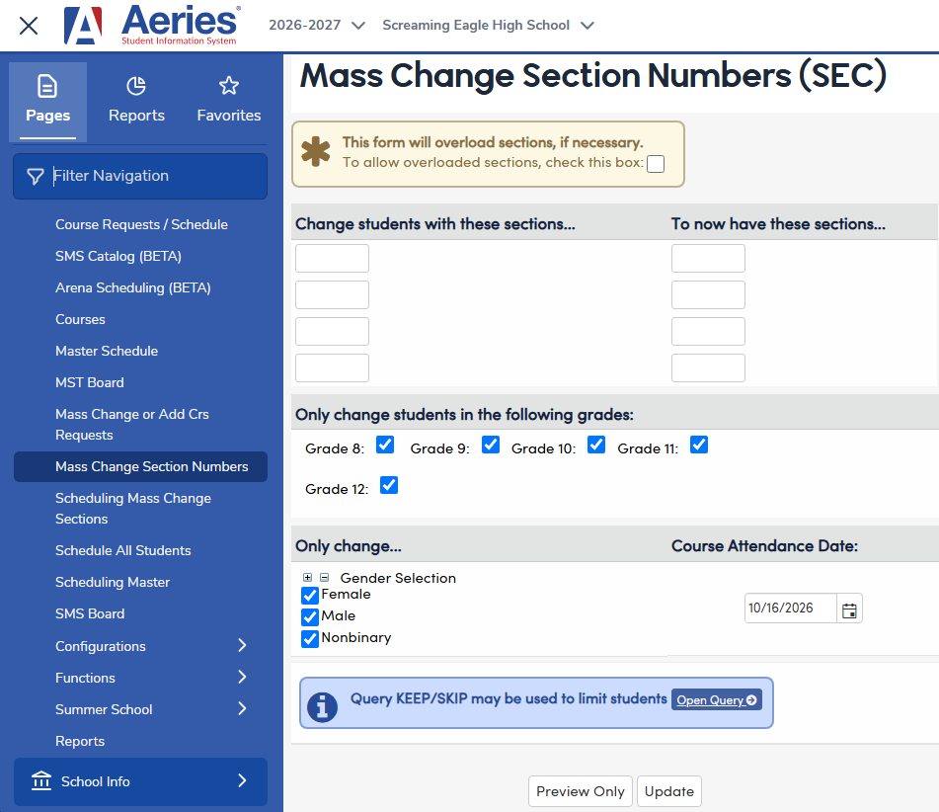Uncheck the Nonbinary checkbox
Screen dimensions: 939x812
[310, 639]
